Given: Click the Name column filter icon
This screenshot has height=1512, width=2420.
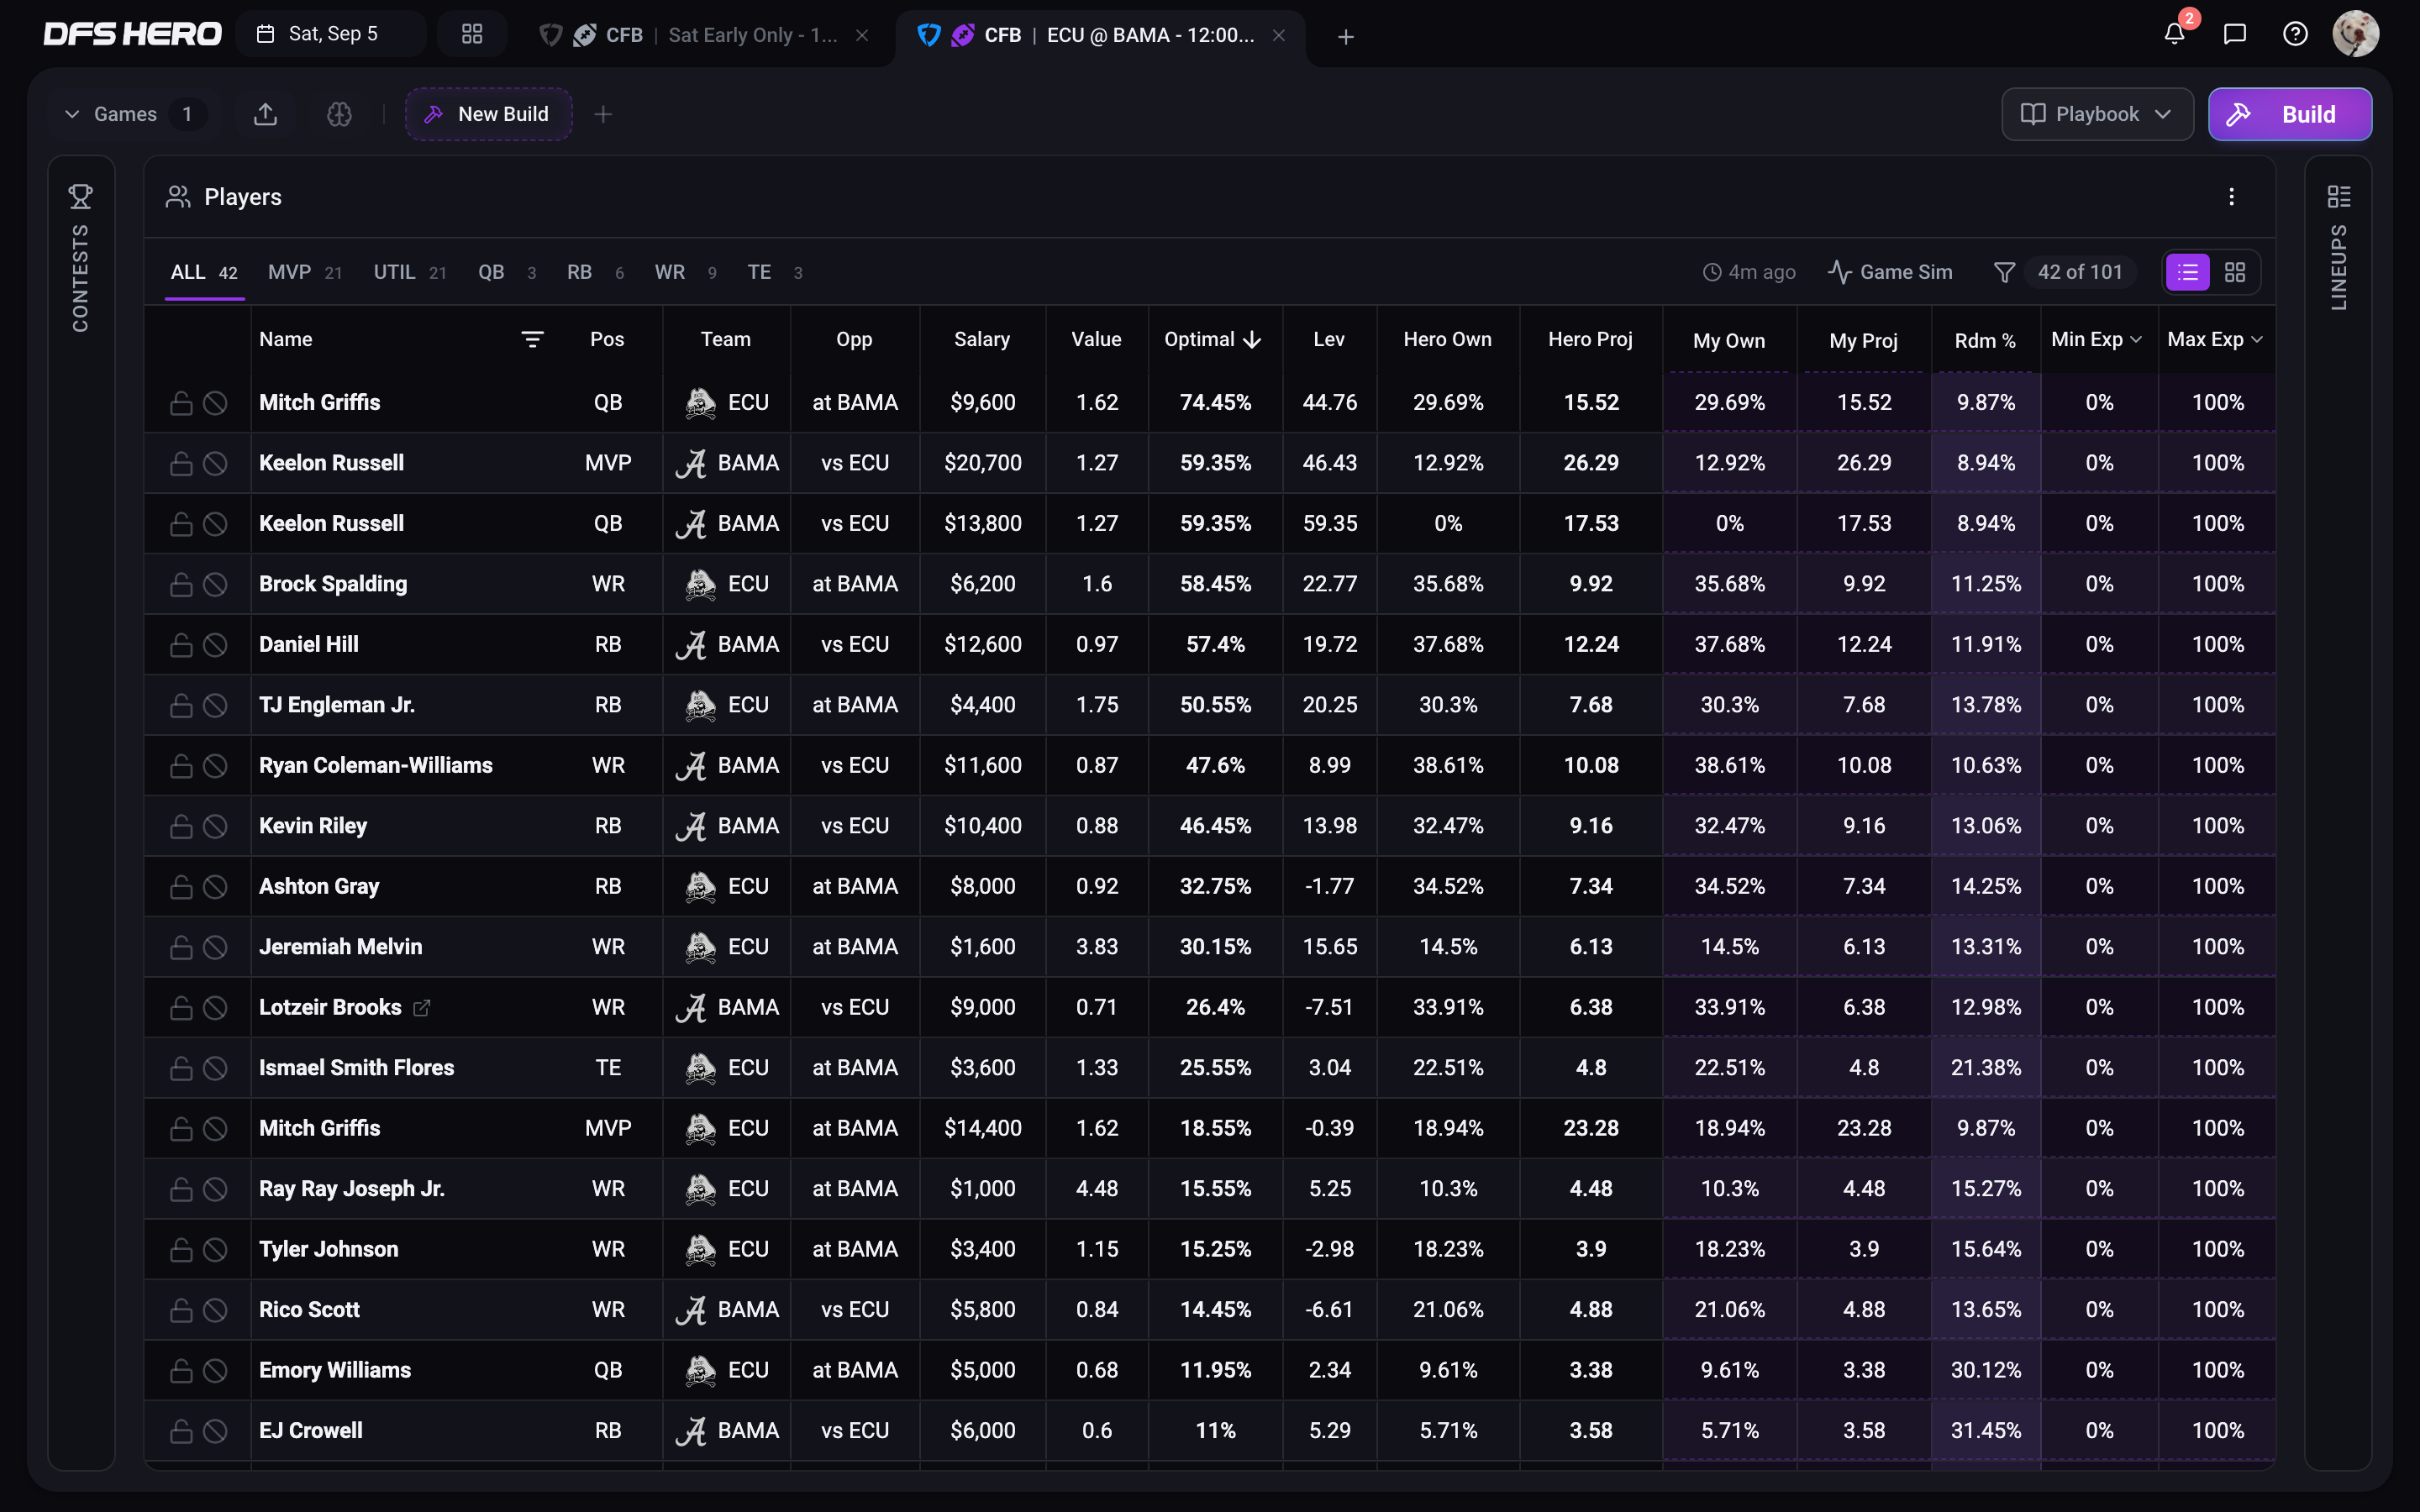Looking at the screenshot, I should (532, 340).
